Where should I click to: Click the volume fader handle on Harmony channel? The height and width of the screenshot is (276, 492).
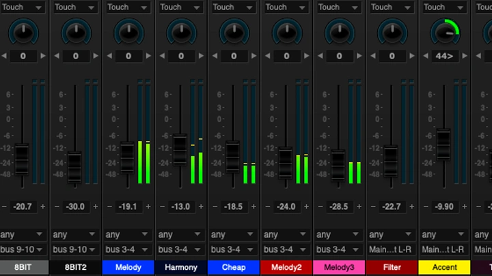click(x=180, y=149)
